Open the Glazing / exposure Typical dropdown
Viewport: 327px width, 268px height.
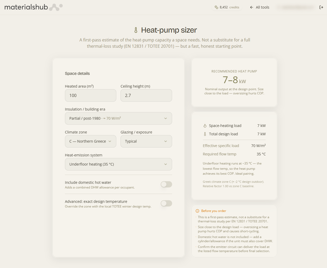146,141
